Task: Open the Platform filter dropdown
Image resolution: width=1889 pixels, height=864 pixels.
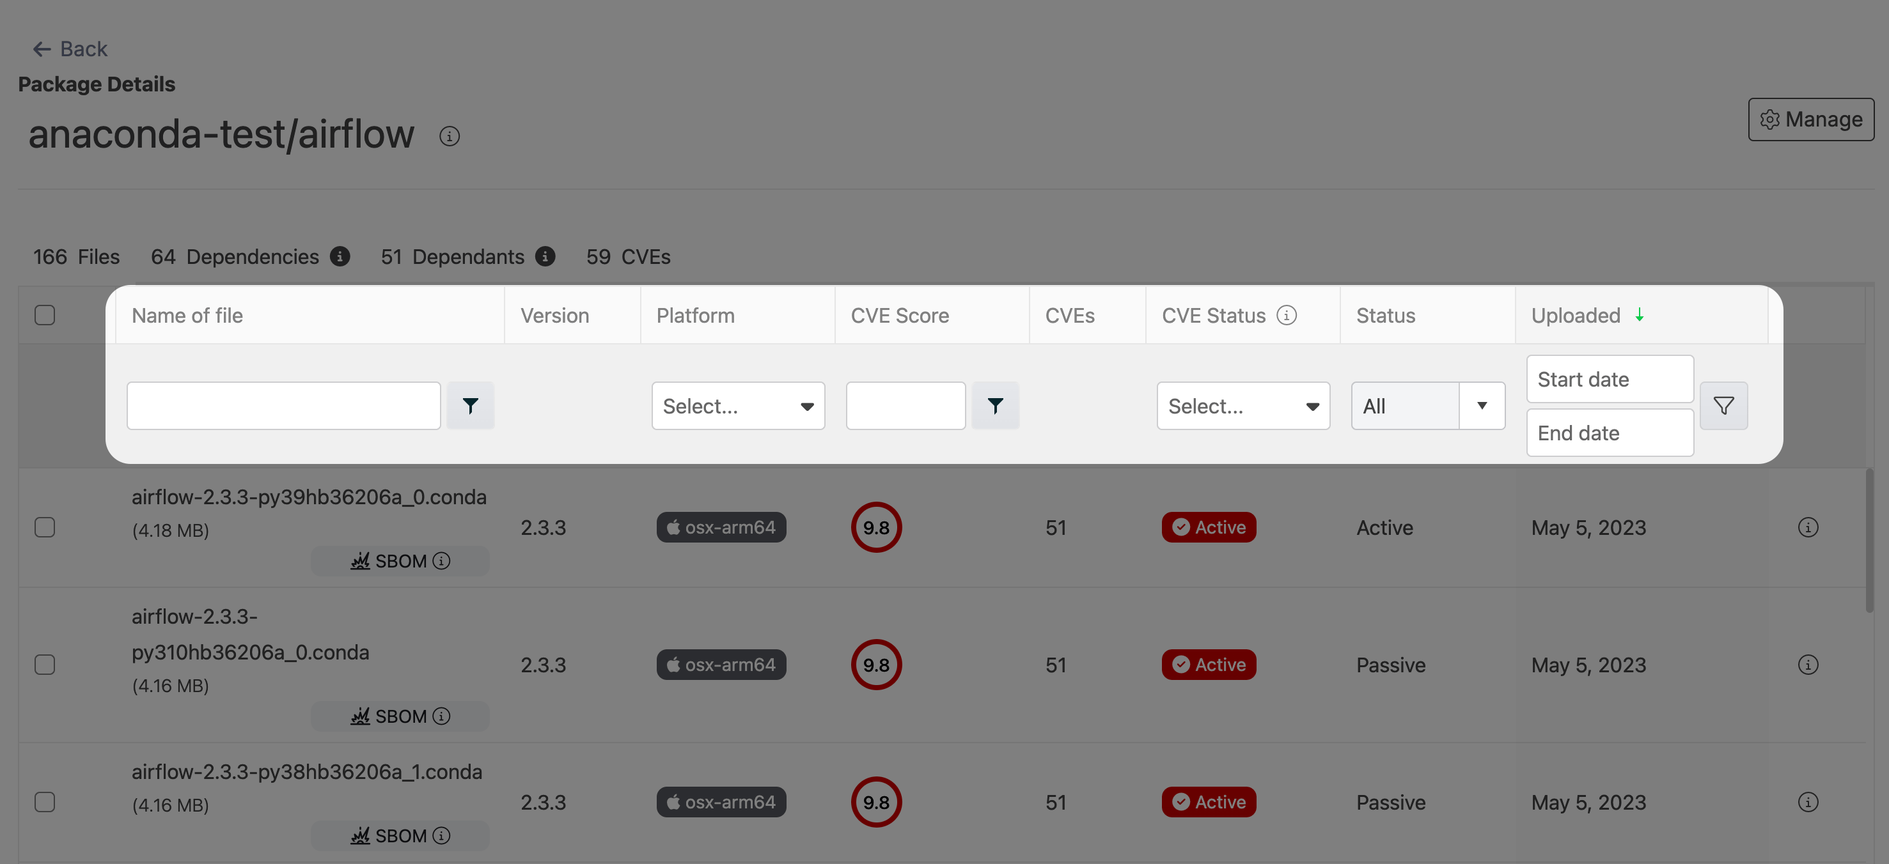Action: (739, 405)
